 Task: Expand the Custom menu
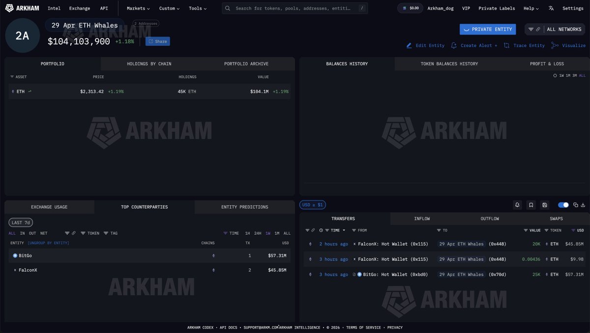click(x=170, y=8)
